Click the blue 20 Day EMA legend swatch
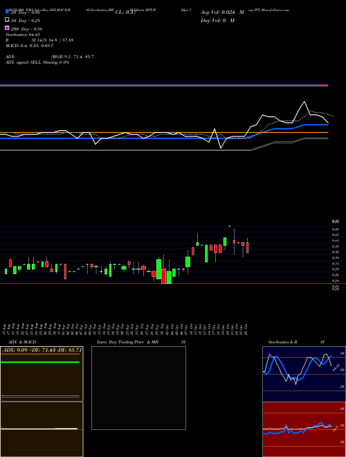The height and width of the screenshot is (457, 346). pyautogui.click(x=8, y=12)
